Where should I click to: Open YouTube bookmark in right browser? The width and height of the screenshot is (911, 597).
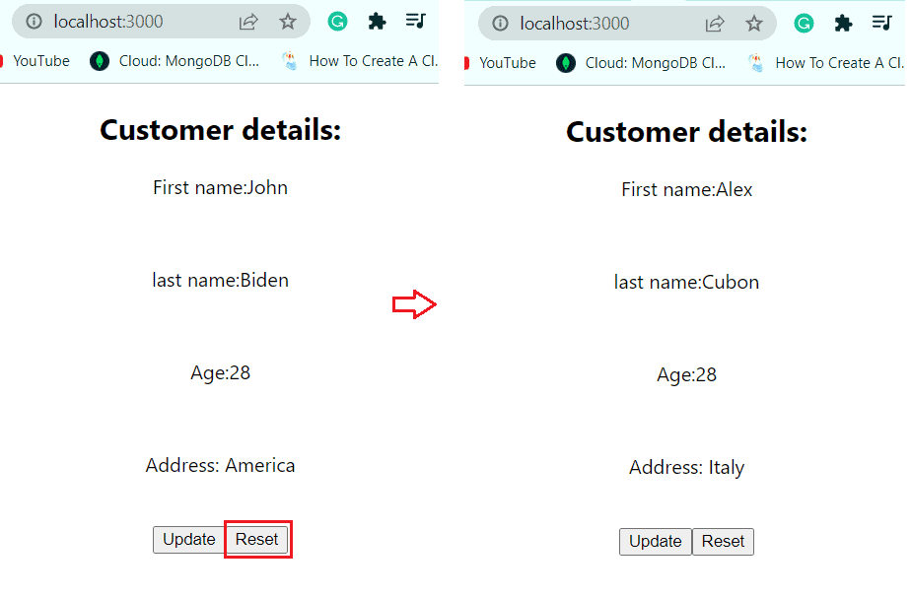point(507,63)
